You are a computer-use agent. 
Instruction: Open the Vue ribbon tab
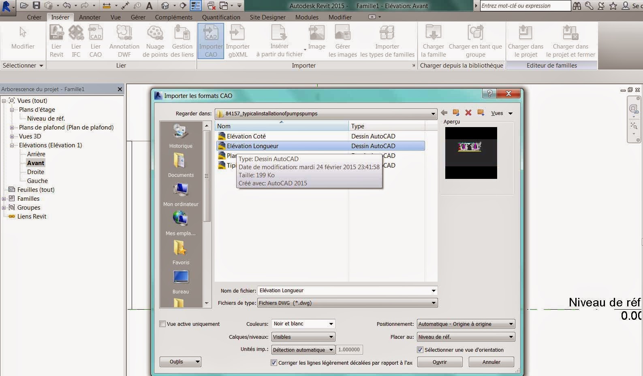pos(115,17)
